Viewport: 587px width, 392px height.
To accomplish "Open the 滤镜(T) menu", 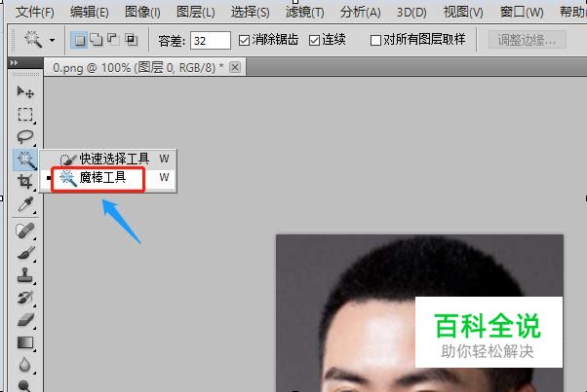I will (305, 13).
